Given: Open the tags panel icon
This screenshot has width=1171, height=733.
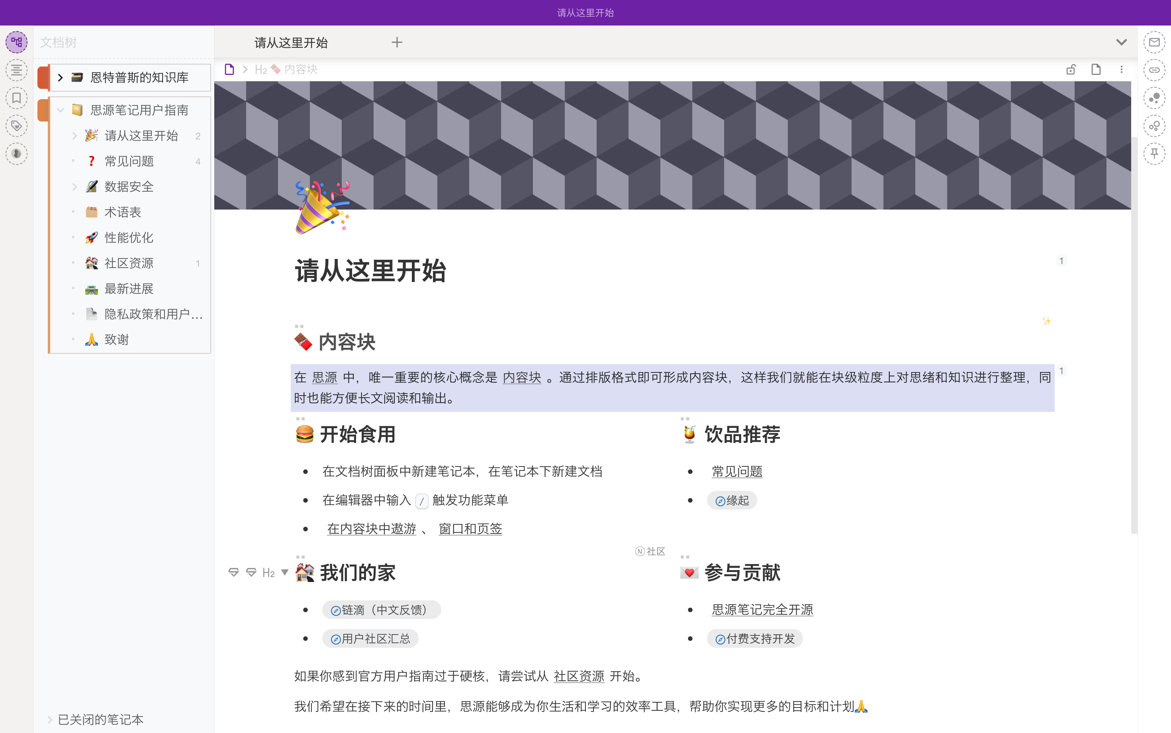Looking at the screenshot, I should tap(16, 126).
